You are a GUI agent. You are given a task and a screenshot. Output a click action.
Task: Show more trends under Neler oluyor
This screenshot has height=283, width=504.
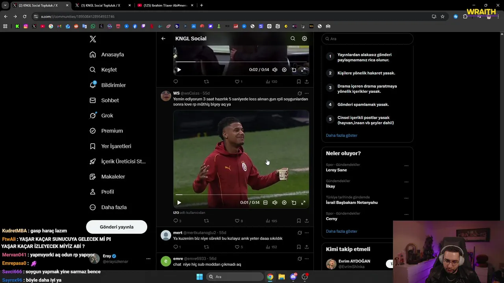341,231
